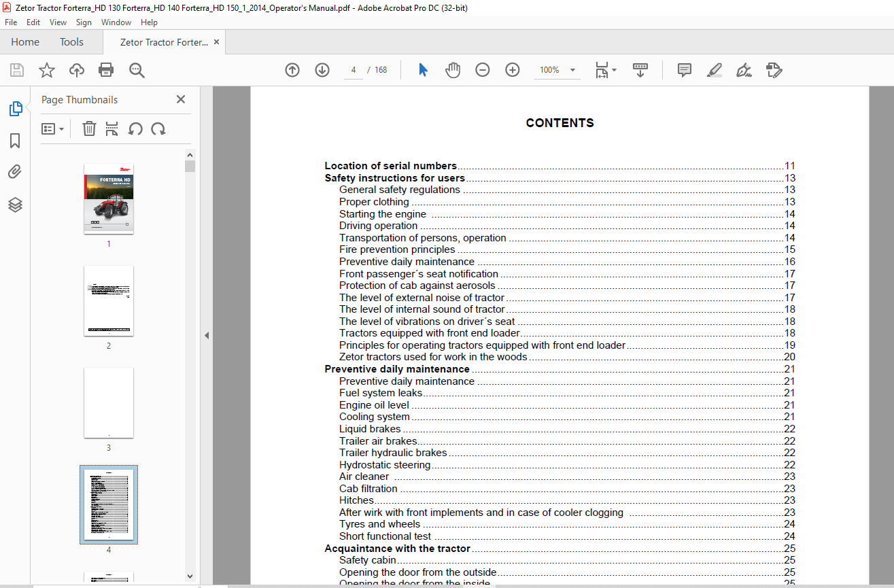
Task: Go to previous page arrow
Action: tap(292, 70)
